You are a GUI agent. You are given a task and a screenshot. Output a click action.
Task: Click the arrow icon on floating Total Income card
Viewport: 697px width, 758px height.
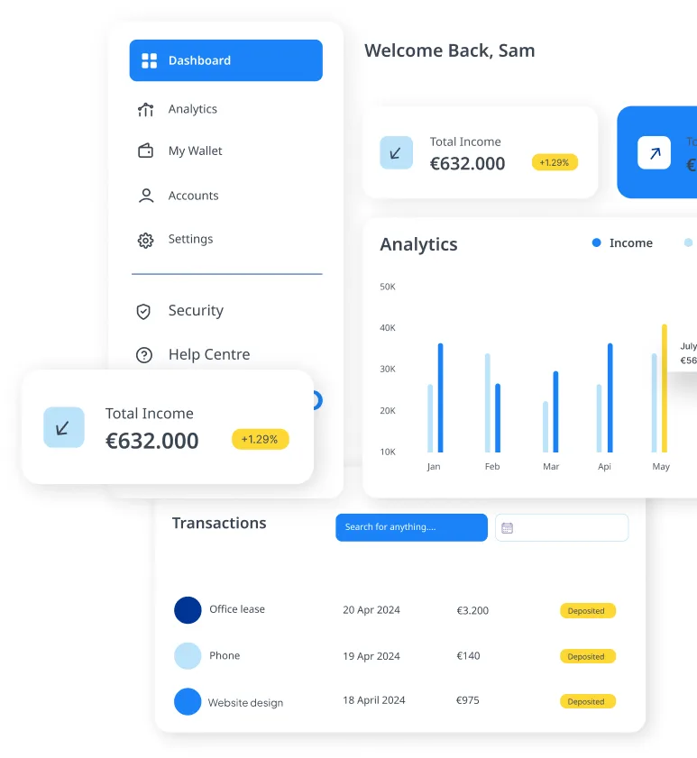coord(64,427)
